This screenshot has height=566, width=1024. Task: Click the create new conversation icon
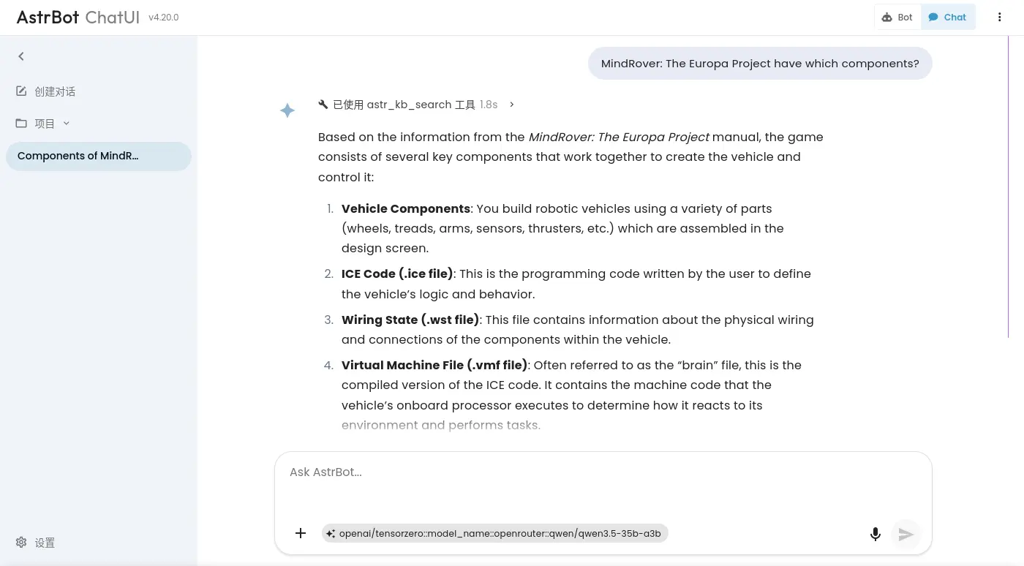21,91
